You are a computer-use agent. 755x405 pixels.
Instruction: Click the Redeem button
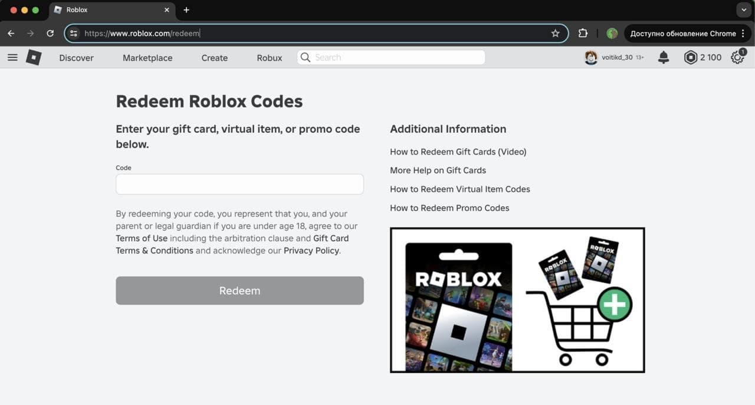point(239,290)
